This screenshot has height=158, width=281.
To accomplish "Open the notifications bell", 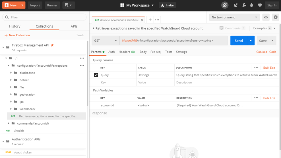I will pyautogui.click(x=252, y=5).
